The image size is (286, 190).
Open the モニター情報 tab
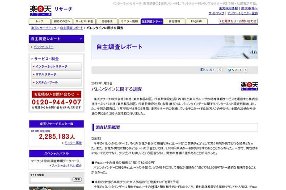(x=129, y=21)
